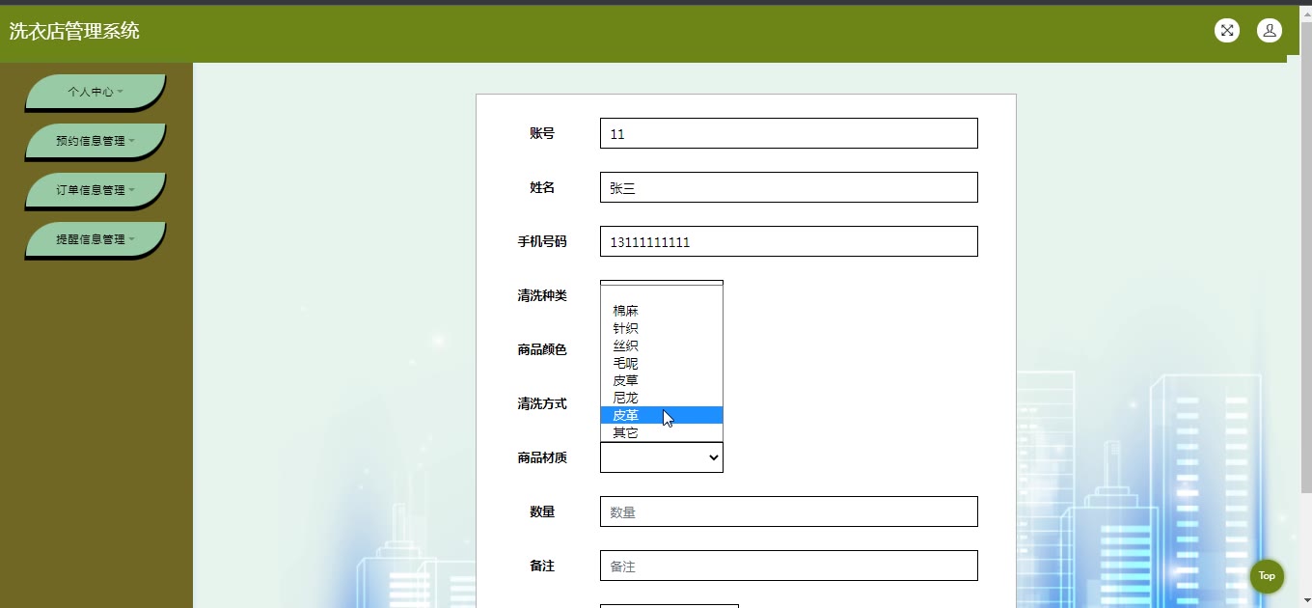The width and height of the screenshot is (1312, 608).
Task: Click the 备注 input field
Action: click(x=789, y=566)
